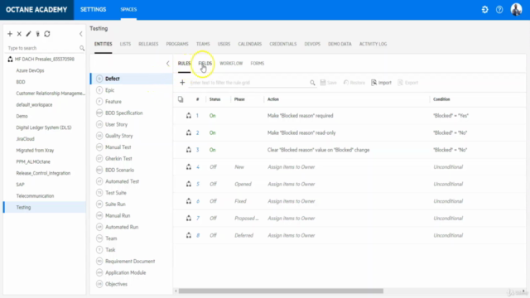Click the space icon on rule 4 row
Viewport: 530px width, 298px height.
[x=189, y=167]
